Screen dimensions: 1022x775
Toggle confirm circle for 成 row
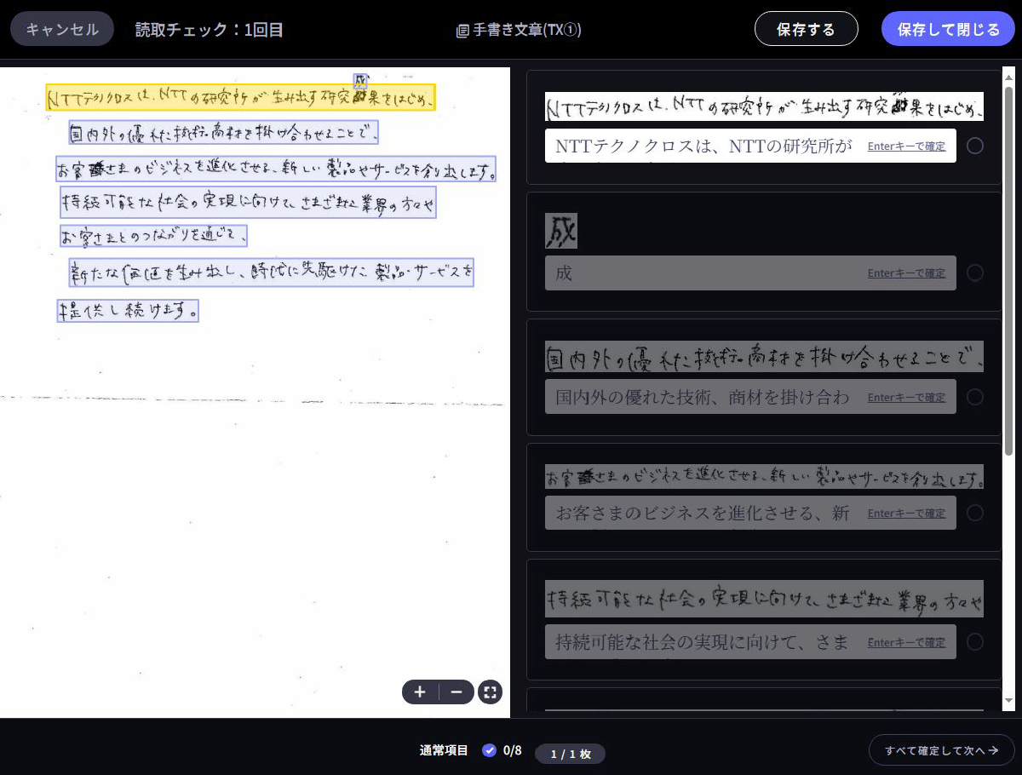[x=975, y=273]
